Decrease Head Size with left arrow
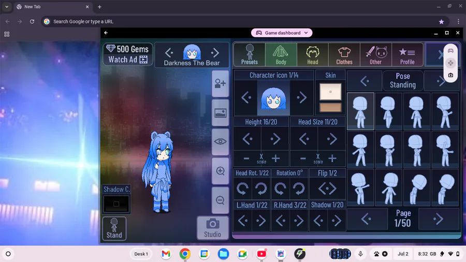 tap(304, 139)
